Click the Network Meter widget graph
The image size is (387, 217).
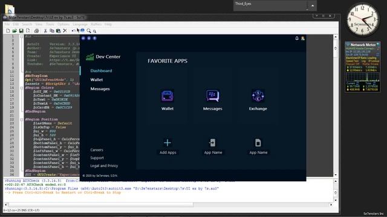coord(363,77)
